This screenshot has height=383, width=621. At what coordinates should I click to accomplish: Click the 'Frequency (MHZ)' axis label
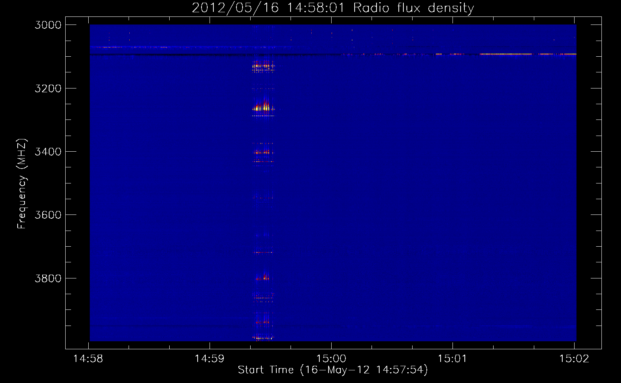pos(22,184)
